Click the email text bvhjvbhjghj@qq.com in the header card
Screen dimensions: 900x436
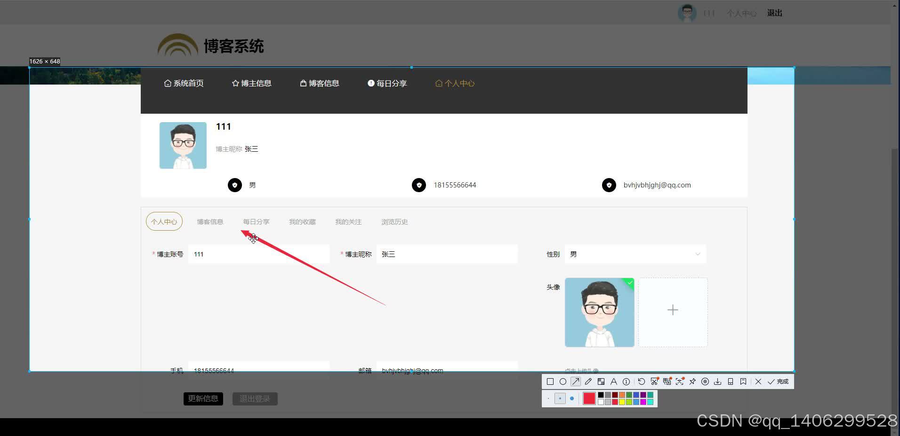(x=657, y=185)
